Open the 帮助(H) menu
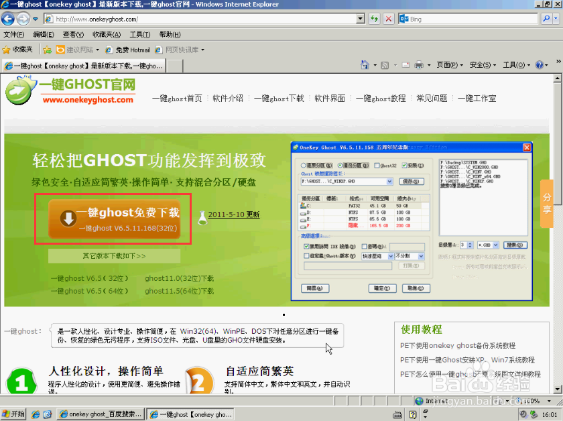Viewport: 563px width, 421px height. click(170, 34)
